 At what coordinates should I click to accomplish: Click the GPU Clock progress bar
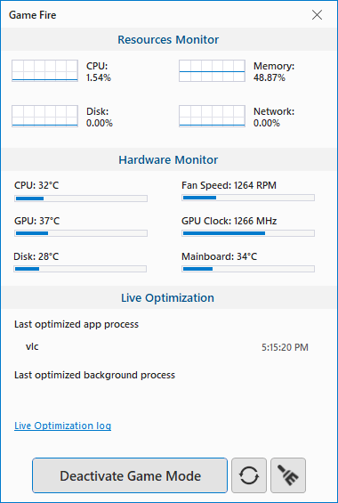point(248,233)
